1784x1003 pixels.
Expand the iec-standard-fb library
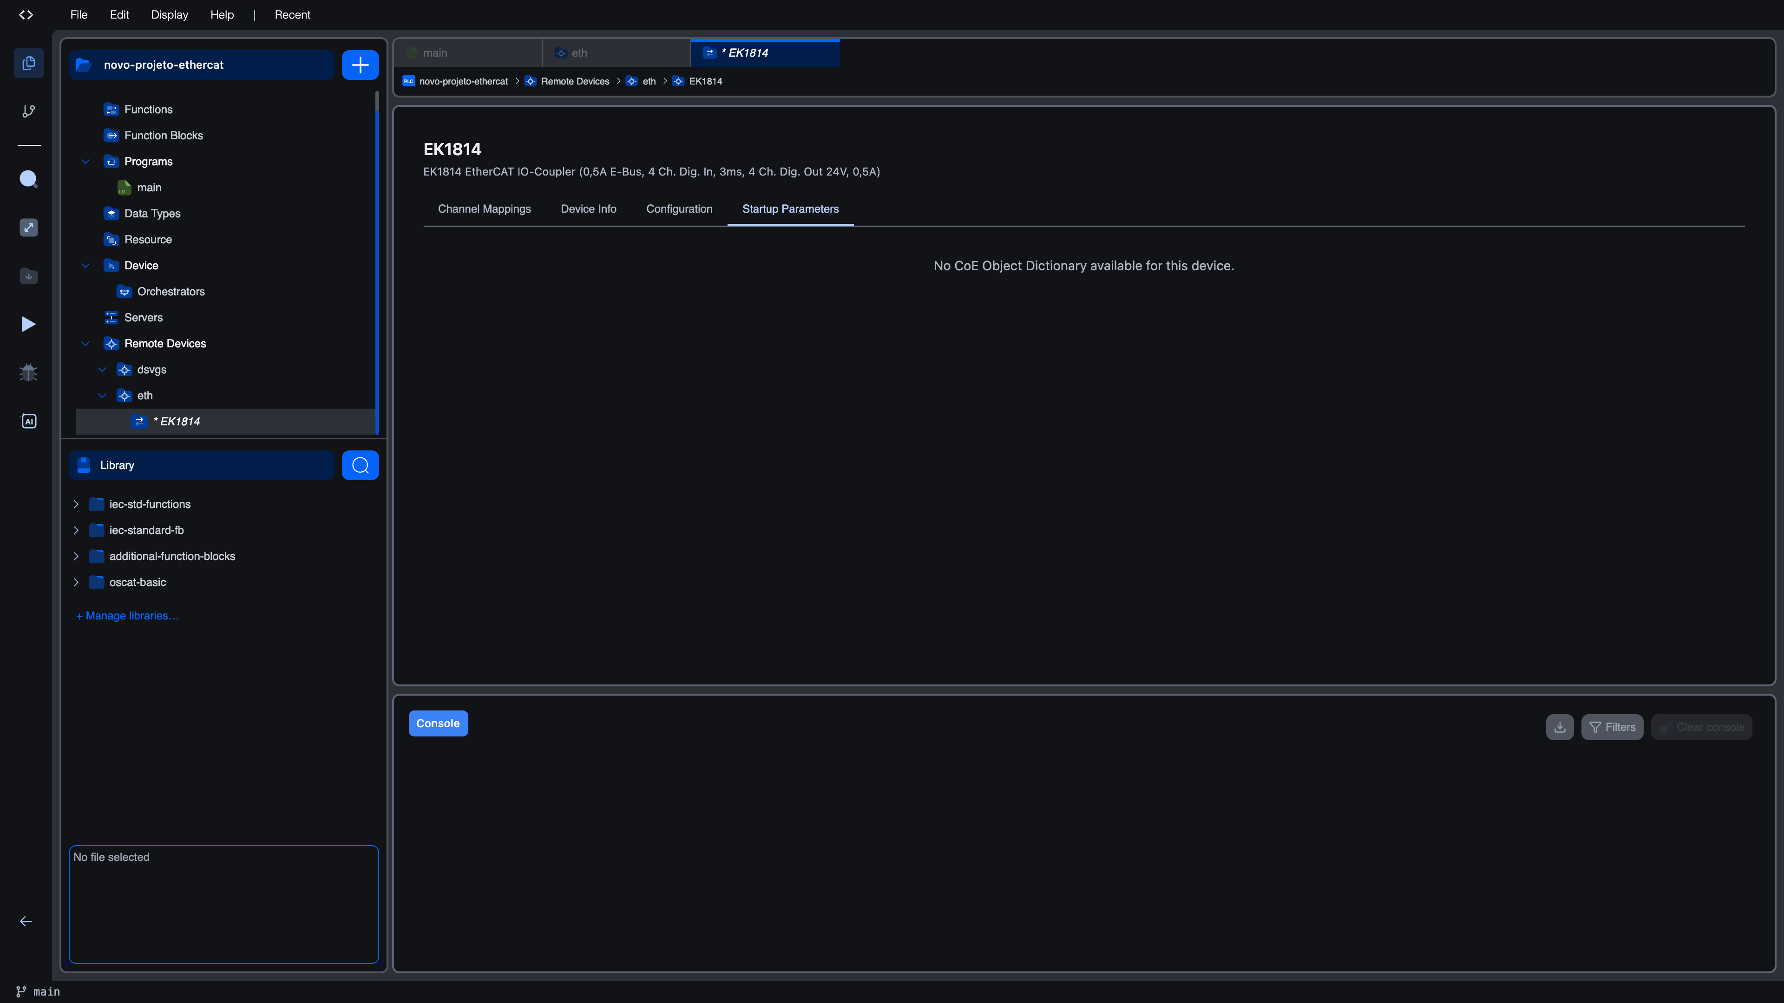click(x=75, y=530)
